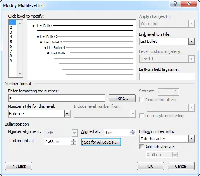Increase the Start at value

click(176, 90)
